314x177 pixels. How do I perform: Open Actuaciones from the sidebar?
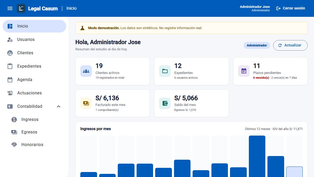[34, 93]
